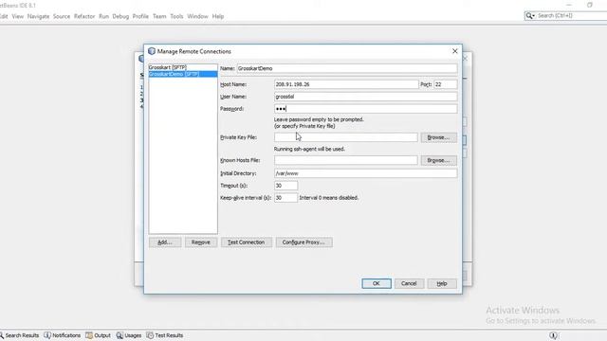Click the NetBeans cube icon in dialog title
This screenshot has width=607, height=341.
coord(152,51)
